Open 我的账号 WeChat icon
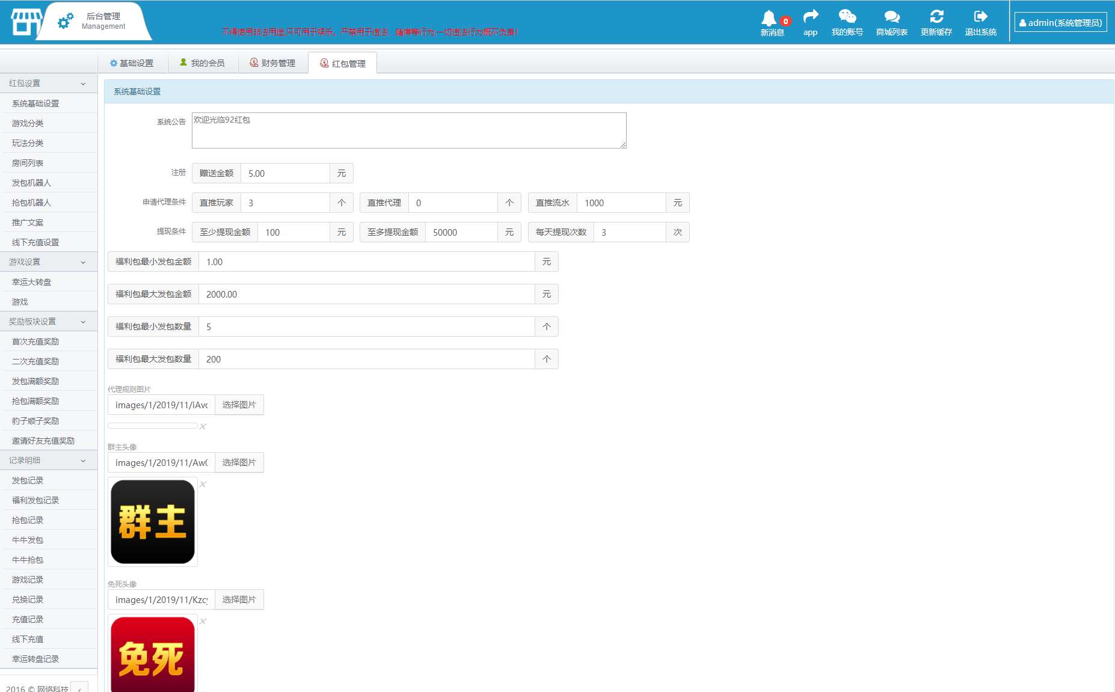 [x=847, y=16]
